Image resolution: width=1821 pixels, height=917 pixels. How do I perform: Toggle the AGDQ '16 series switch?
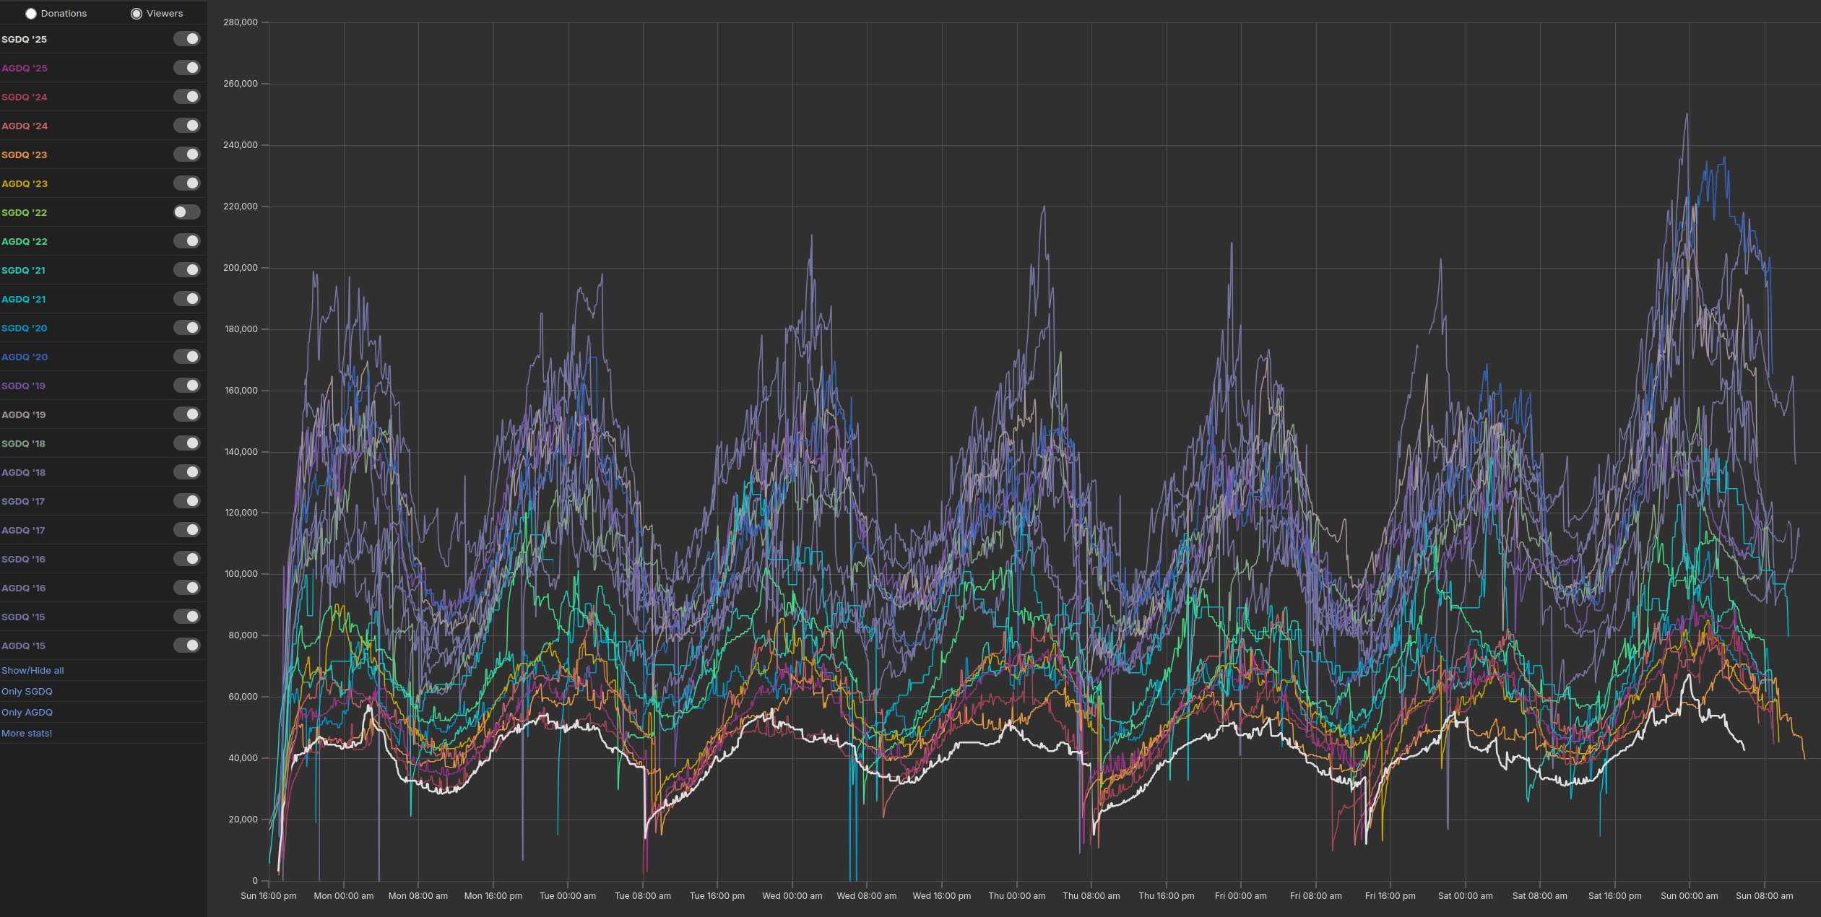click(187, 588)
